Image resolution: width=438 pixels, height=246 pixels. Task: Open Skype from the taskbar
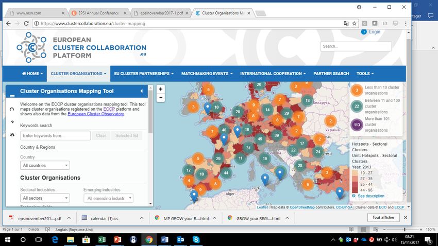coord(196,240)
